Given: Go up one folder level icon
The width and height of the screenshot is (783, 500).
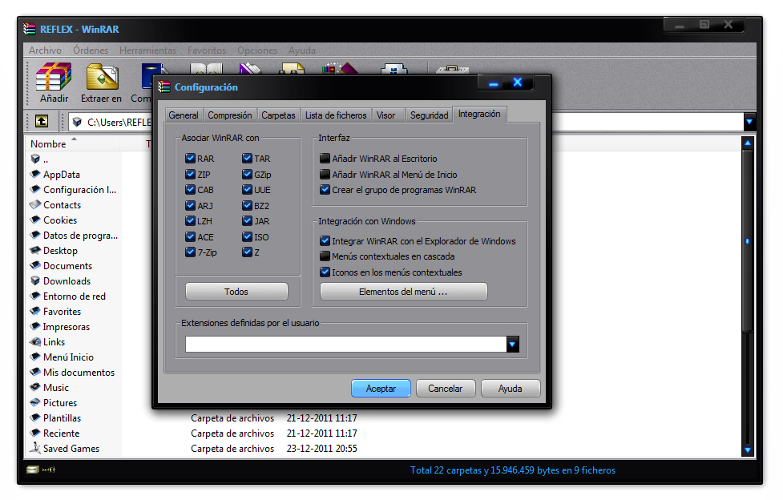Looking at the screenshot, I should (x=42, y=121).
